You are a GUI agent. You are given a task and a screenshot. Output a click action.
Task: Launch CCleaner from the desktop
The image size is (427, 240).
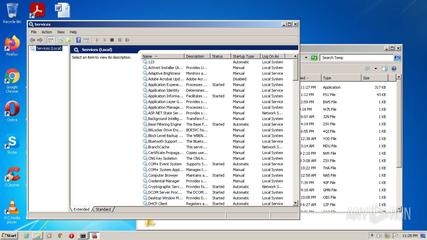tap(12, 177)
